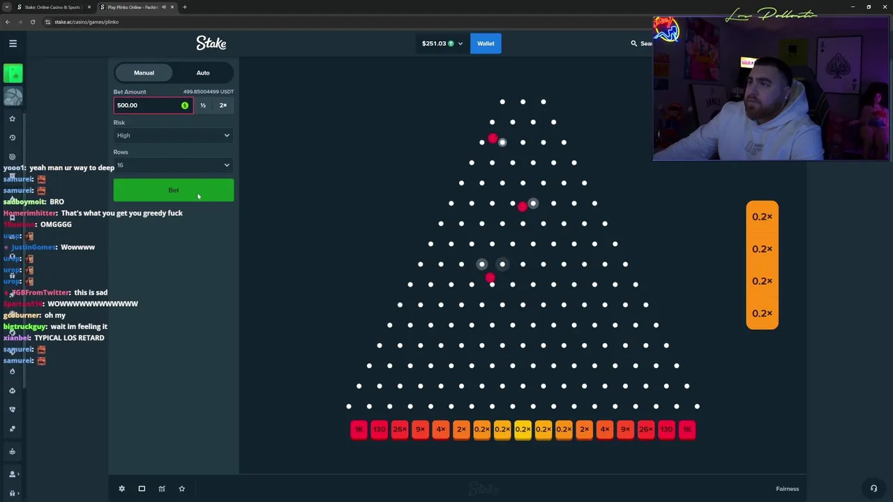The height and width of the screenshot is (502, 893).
Task: Go back with browser back arrow
Action: (x=7, y=22)
